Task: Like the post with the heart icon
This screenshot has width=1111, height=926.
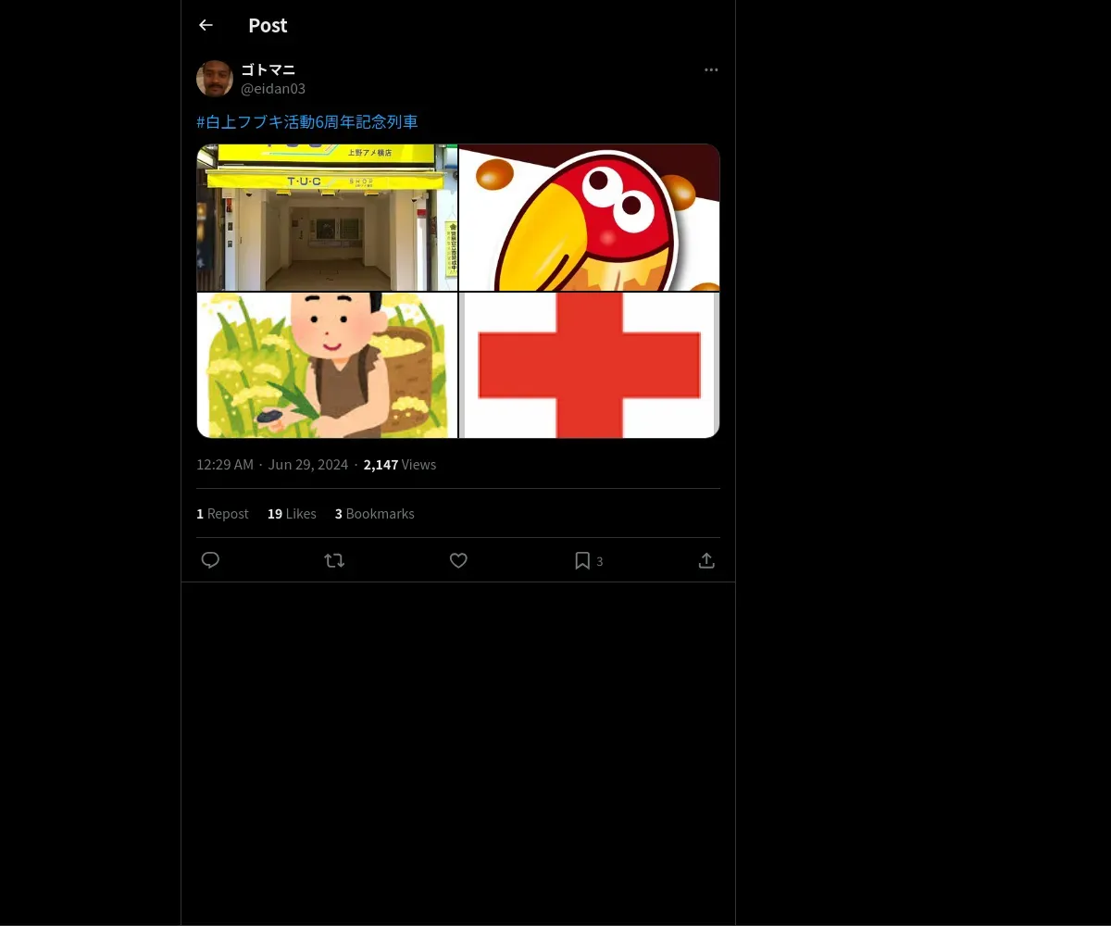Action: [x=458, y=560]
